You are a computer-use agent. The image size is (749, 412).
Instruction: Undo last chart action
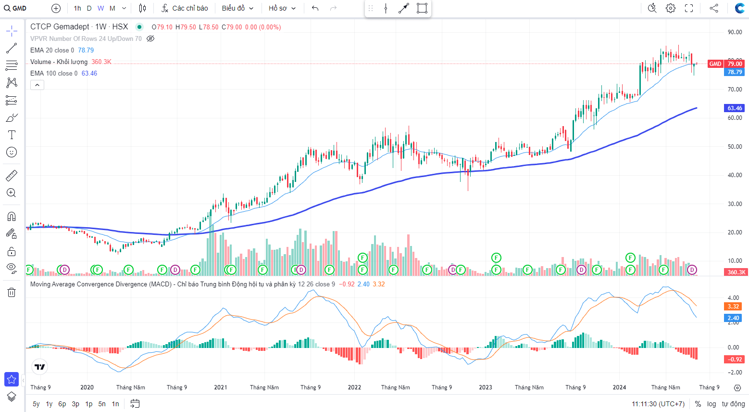click(315, 8)
